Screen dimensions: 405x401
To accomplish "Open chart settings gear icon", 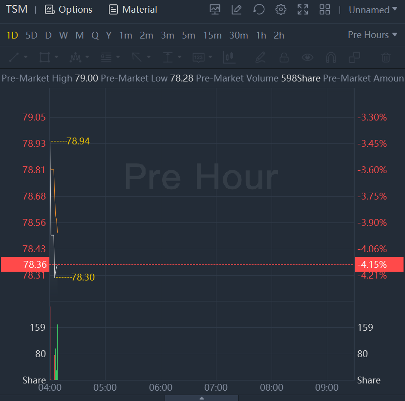I will click(x=281, y=9).
